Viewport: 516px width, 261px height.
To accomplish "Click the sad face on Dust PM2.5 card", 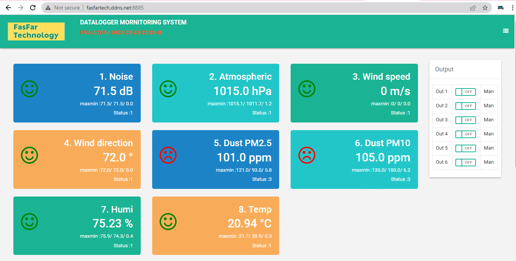I will pyautogui.click(x=168, y=155).
